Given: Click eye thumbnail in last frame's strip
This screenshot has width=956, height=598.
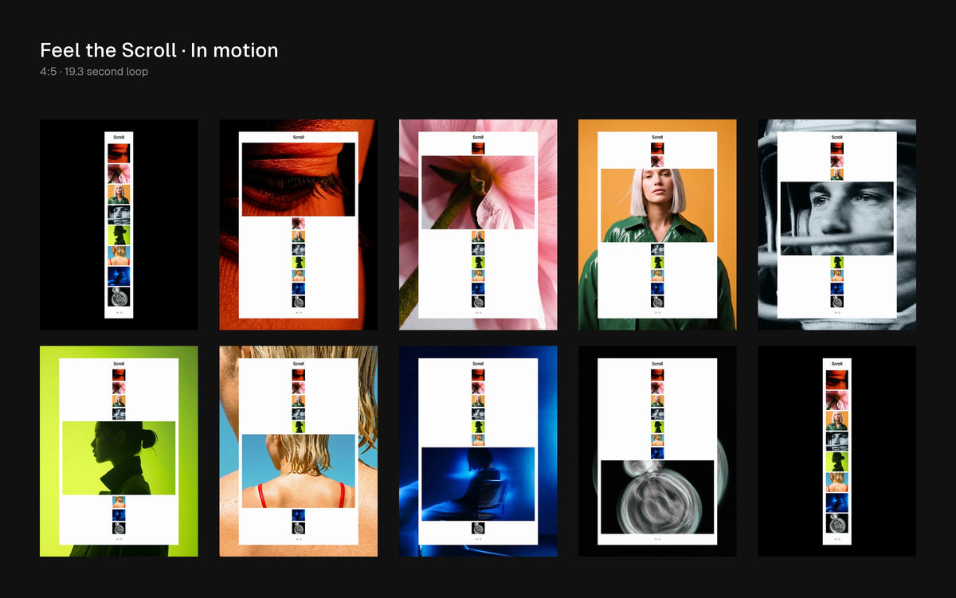Looking at the screenshot, I should (837, 380).
